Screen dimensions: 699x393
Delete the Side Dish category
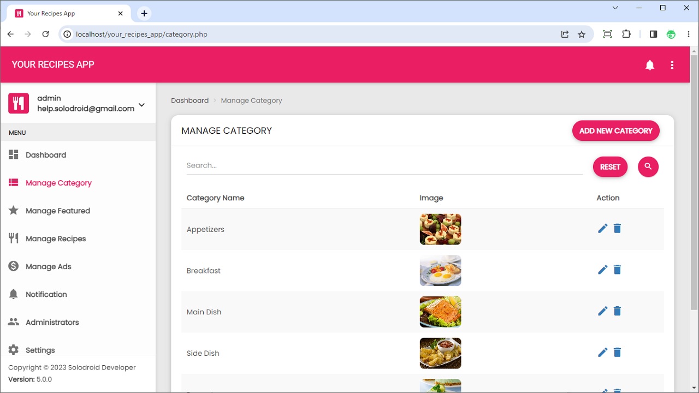pos(617,353)
